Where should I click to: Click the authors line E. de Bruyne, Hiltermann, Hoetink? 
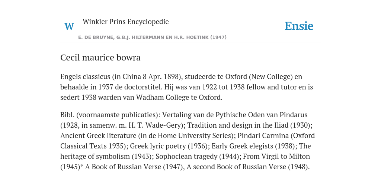point(152,37)
